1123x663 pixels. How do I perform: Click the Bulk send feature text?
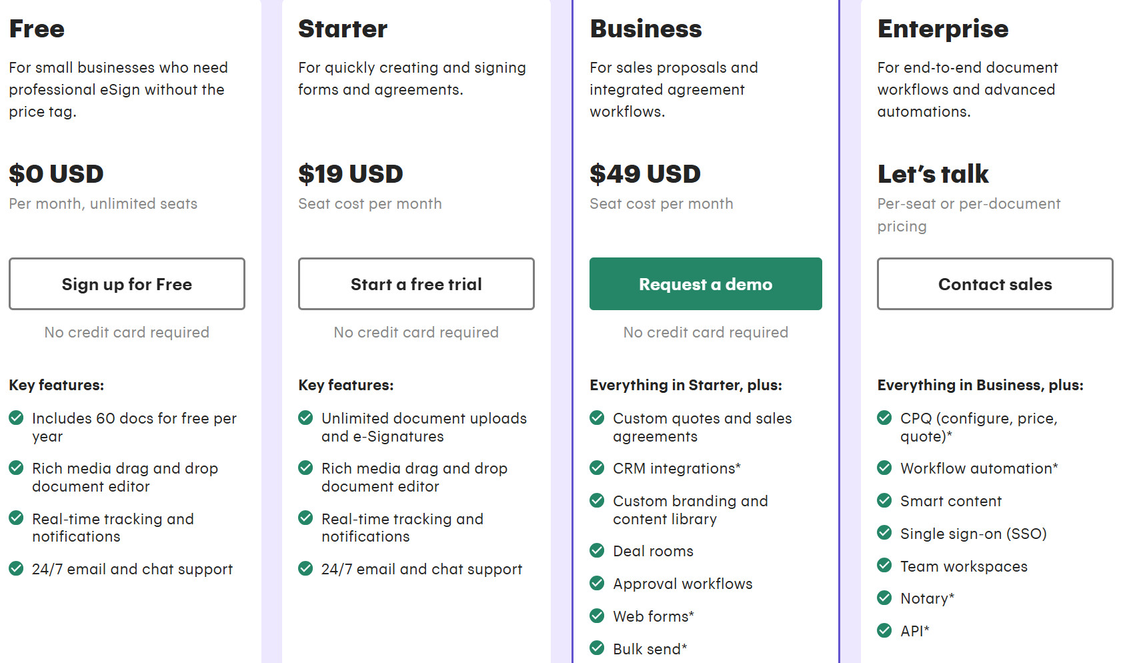click(x=650, y=649)
